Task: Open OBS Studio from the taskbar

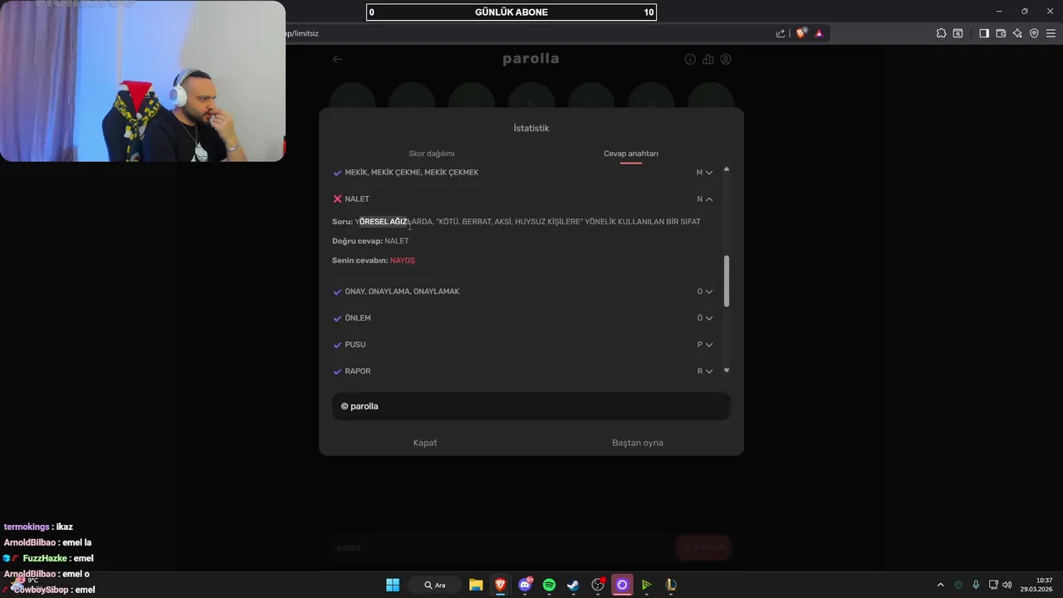Action: [598, 585]
